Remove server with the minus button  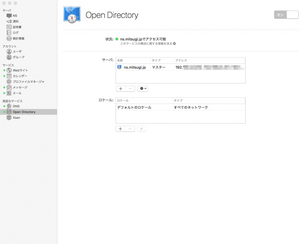(130, 88)
